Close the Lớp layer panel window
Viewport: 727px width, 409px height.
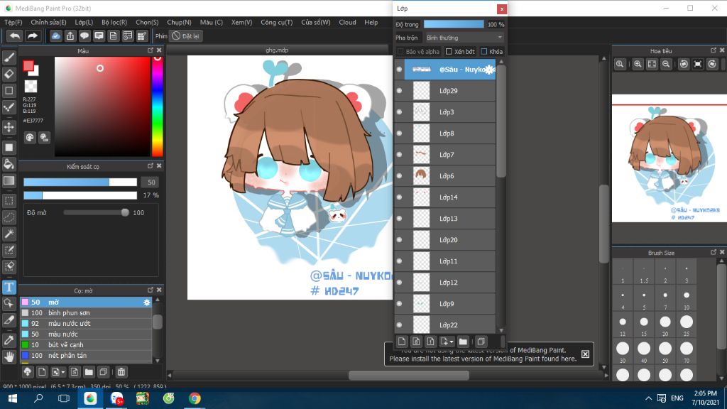(502, 9)
